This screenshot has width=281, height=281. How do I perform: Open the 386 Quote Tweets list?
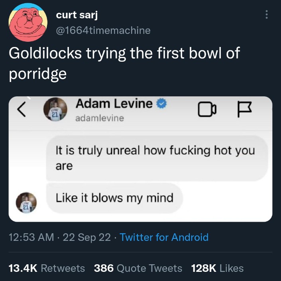(138, 268)
